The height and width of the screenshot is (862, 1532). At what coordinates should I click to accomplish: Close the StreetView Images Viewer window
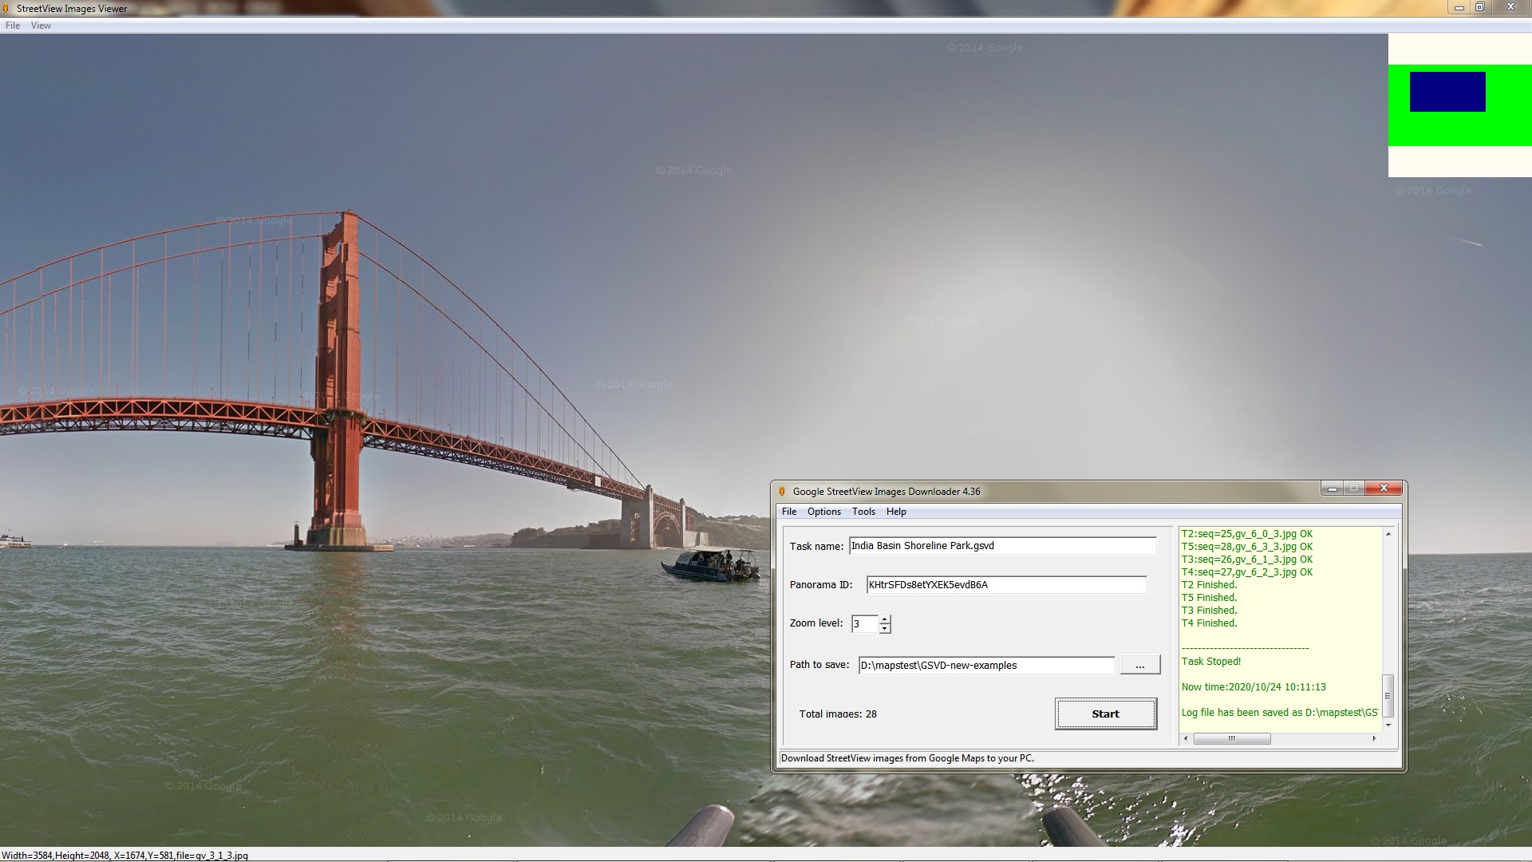point(1510,7)
